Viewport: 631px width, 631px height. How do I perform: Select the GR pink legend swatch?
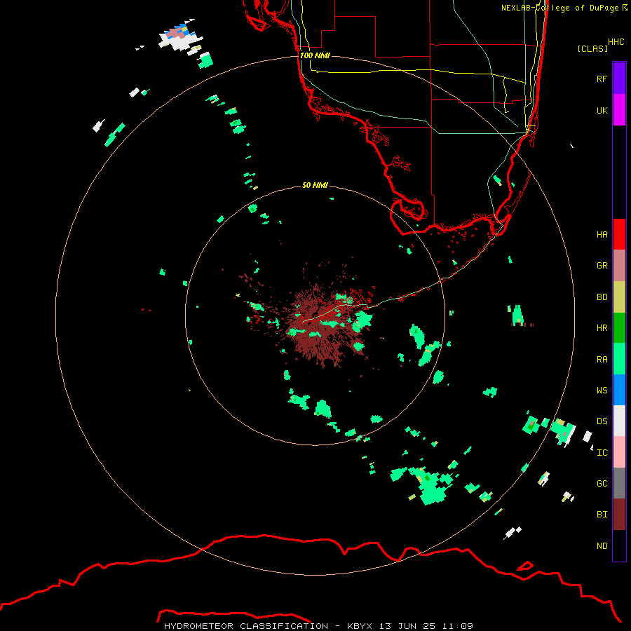point(619,265)
